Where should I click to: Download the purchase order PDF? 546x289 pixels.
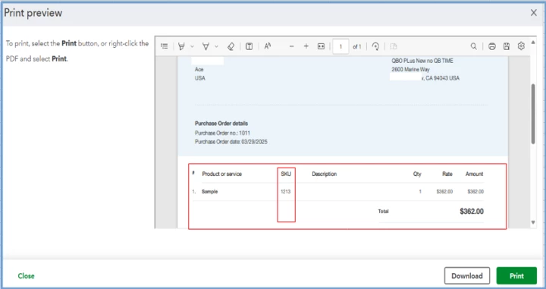pyautogui.click(x=467, y=276)
